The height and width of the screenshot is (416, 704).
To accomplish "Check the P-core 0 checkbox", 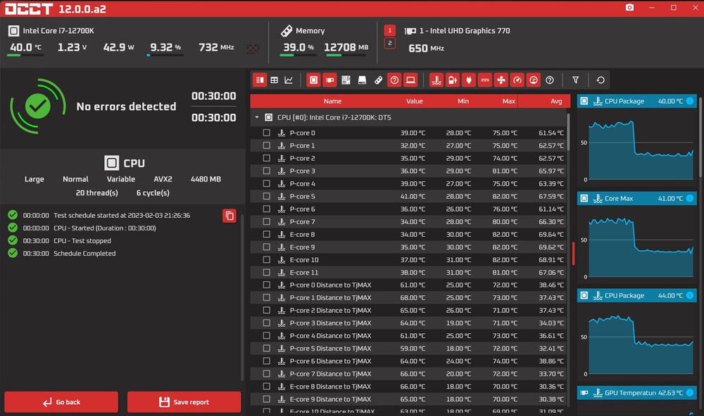I will 267,133.
